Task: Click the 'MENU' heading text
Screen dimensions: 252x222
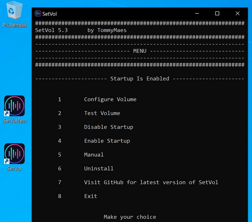Action: point(140,51)
